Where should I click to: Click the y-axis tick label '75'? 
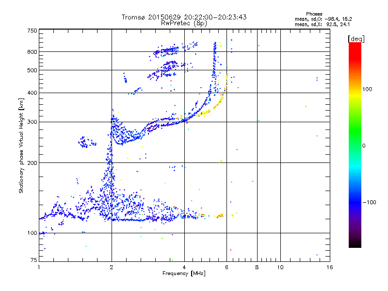(34, 260)
